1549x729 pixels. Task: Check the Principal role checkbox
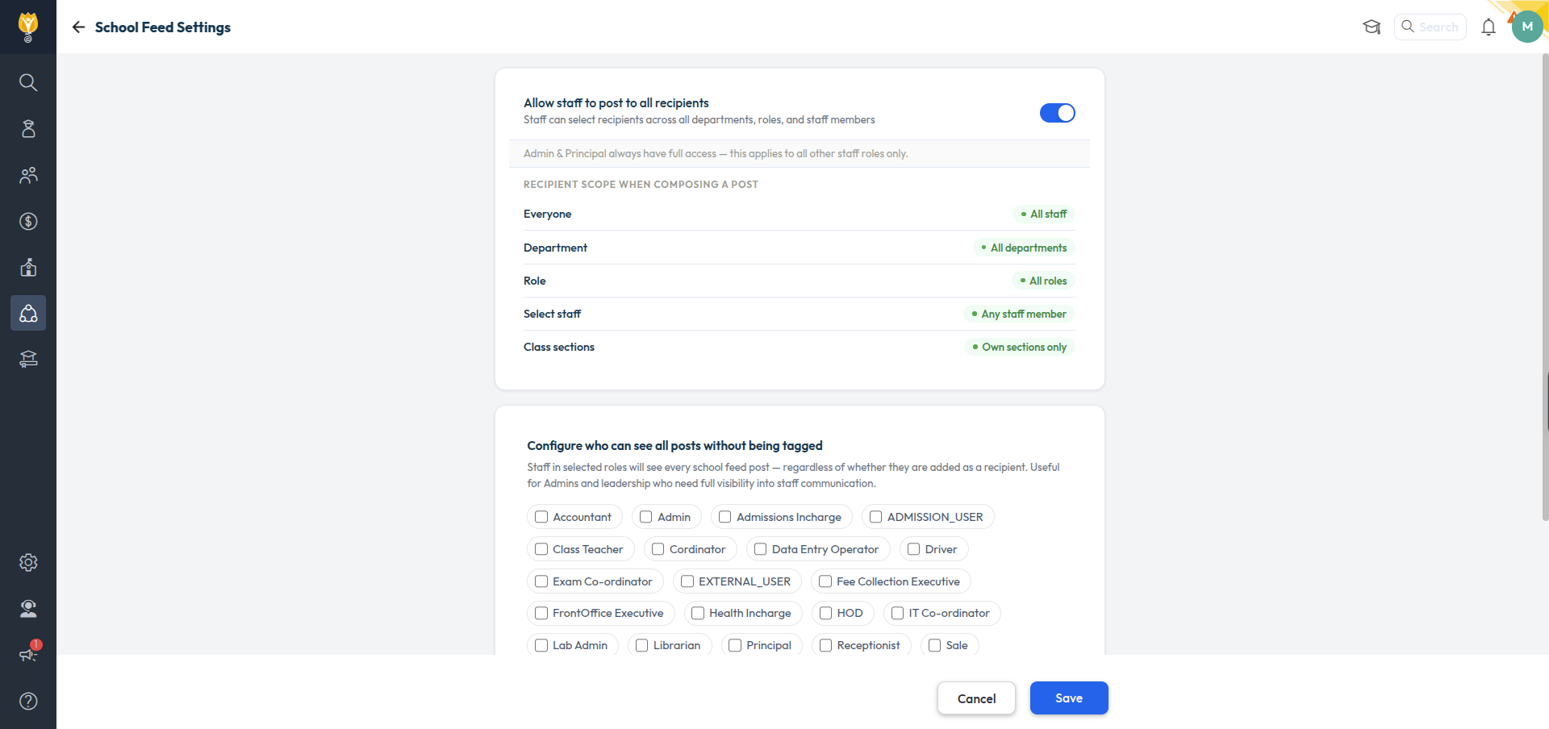pos(735,645)
